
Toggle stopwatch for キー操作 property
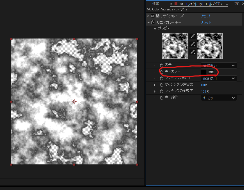pos(162,98)
